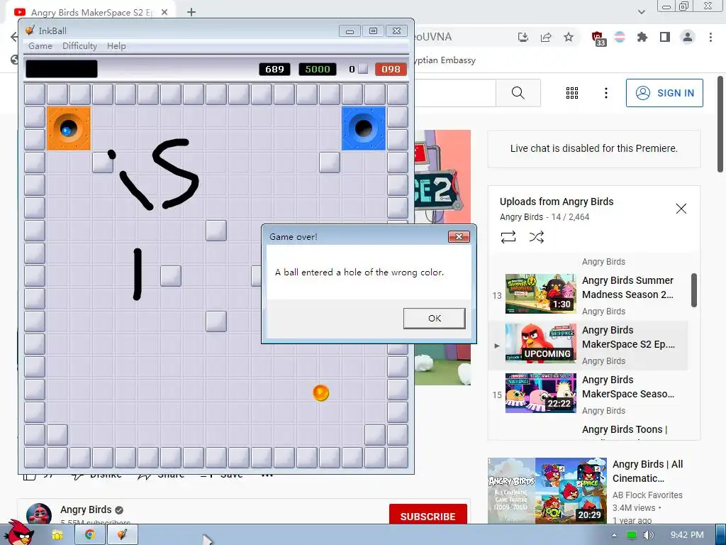Image resolution: width=726 pixels, height=545 pixels.
Task: Switch to InkBall in the taskbar
Action: click(x=122, y=535)
